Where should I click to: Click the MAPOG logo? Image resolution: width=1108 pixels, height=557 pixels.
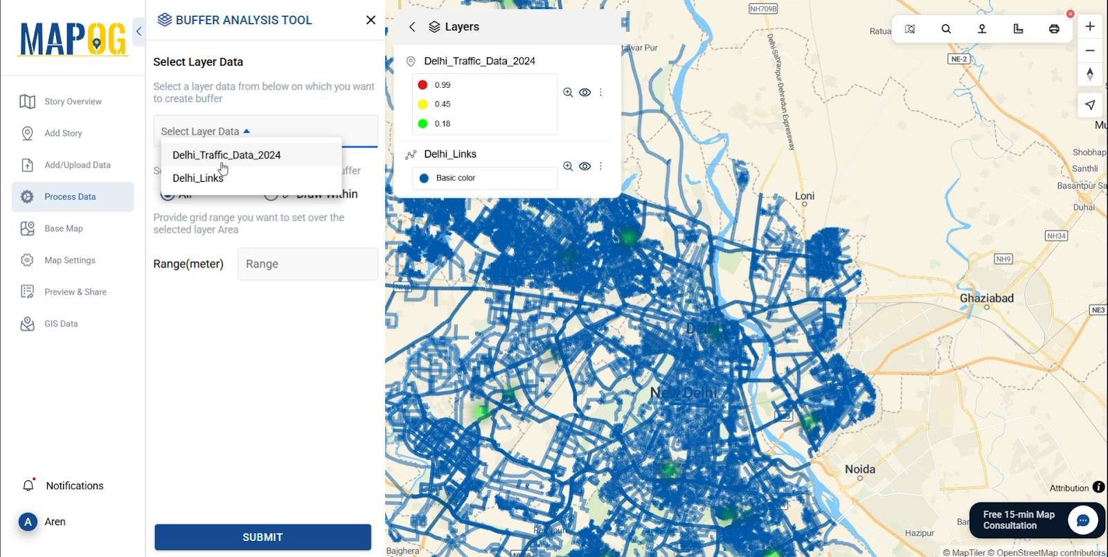tap(73, 39)
